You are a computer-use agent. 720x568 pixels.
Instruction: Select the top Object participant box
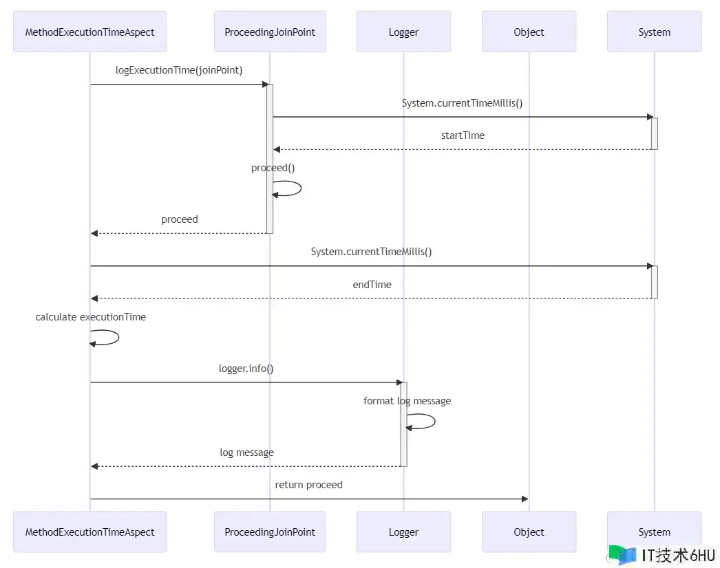pyautogui.click(x=529, y=32)
